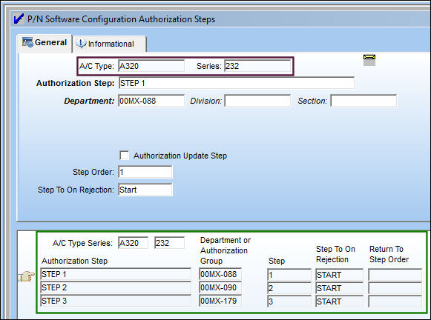Click the Series field with 232
Screen dimensions: 431x320
[x=257, y=66]
